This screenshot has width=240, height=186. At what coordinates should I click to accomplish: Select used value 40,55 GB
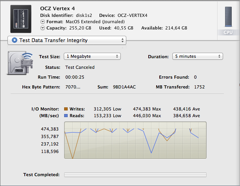click(x=124, y=28)
